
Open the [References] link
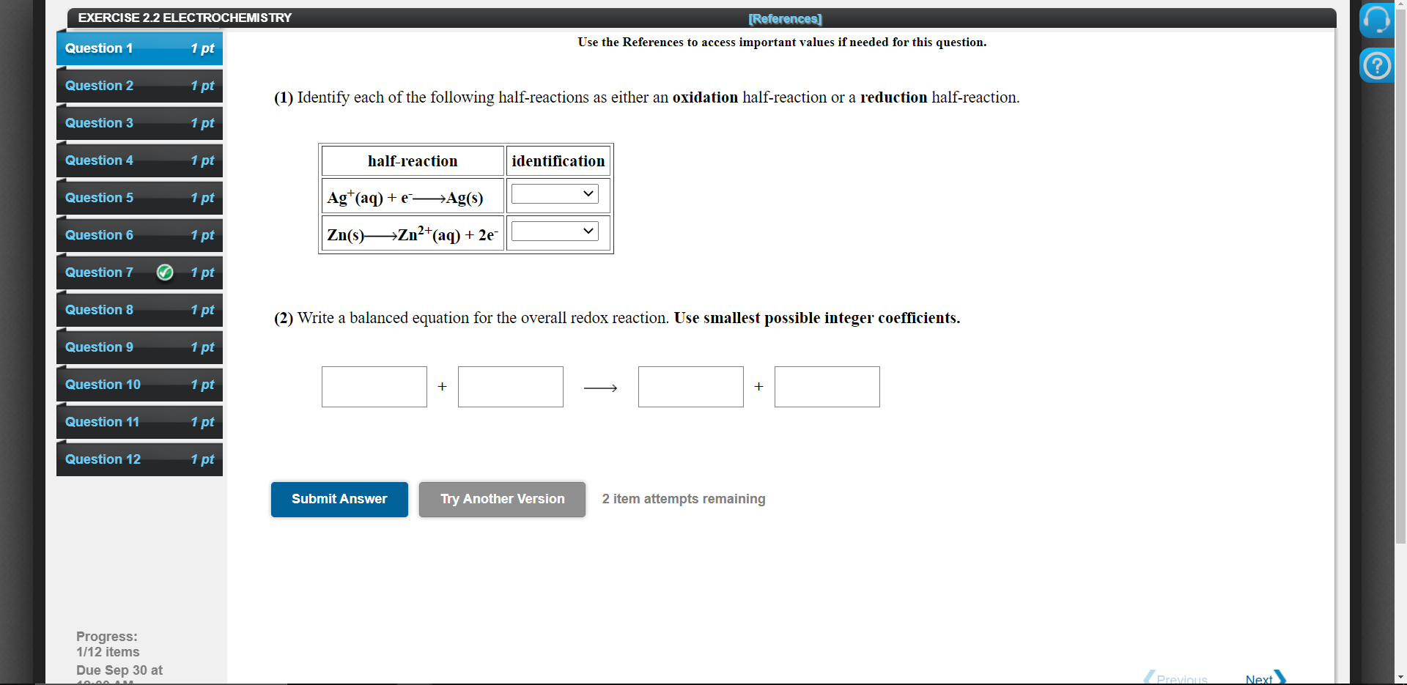[784, 18]
